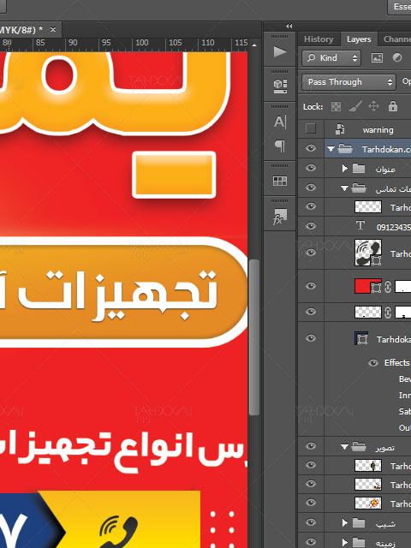Viewport: 411px width, 548px height.
Task: Select the red shape layer mask thumbnail
Action: click(x=403, y=287)
